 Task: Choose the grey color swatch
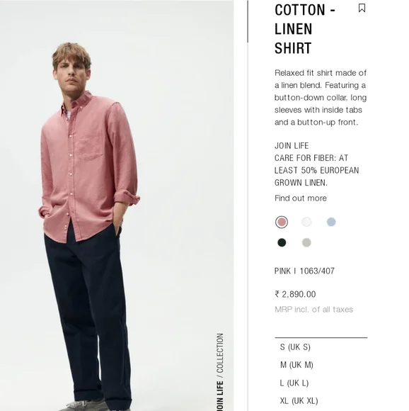click(306, 242)
